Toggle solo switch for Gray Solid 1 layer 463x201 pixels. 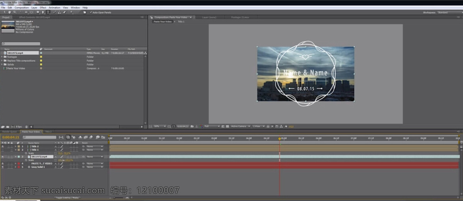pyautogui.click(x=9, y=167)
